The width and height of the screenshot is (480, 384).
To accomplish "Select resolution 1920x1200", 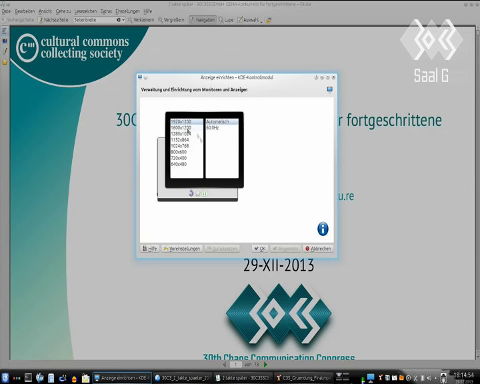I will [187, 121].
